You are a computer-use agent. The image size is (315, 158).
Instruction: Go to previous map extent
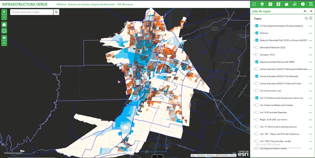point(4,37)
